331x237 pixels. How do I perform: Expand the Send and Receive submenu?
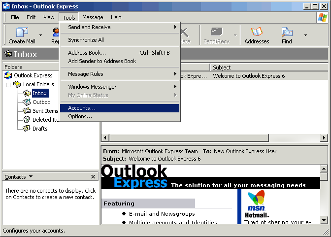(120, 27)
